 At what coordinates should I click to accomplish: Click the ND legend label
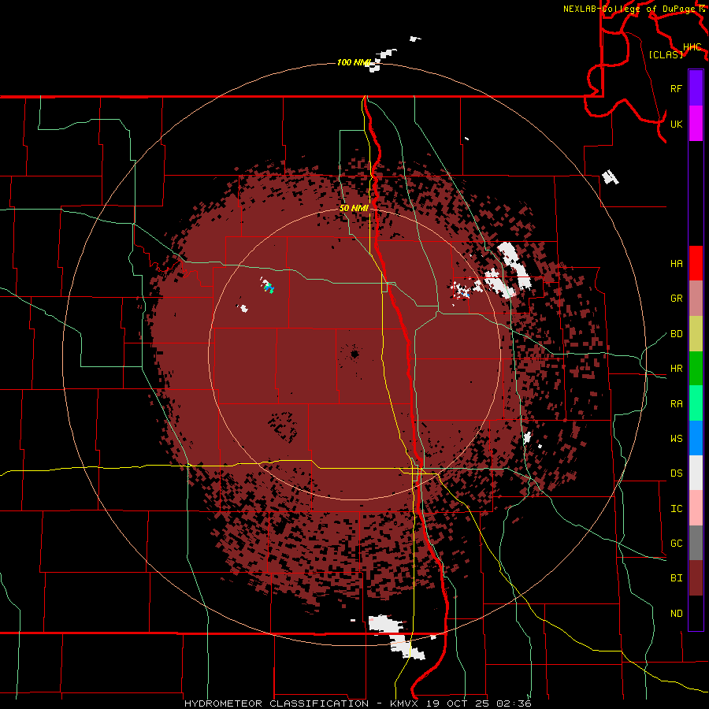click(x=676, y=614)
